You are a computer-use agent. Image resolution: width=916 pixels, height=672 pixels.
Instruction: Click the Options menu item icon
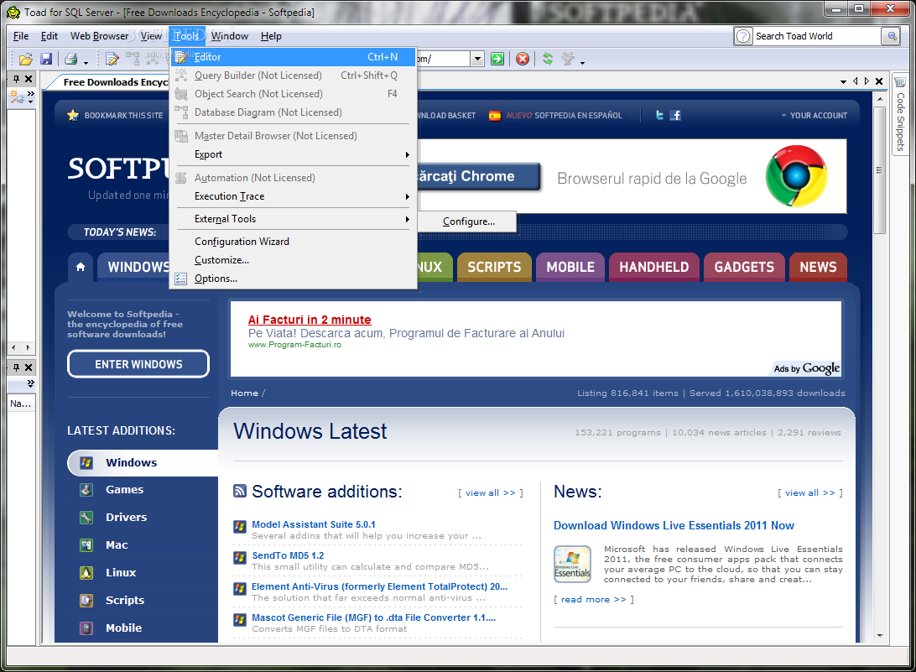click(181, 279)
